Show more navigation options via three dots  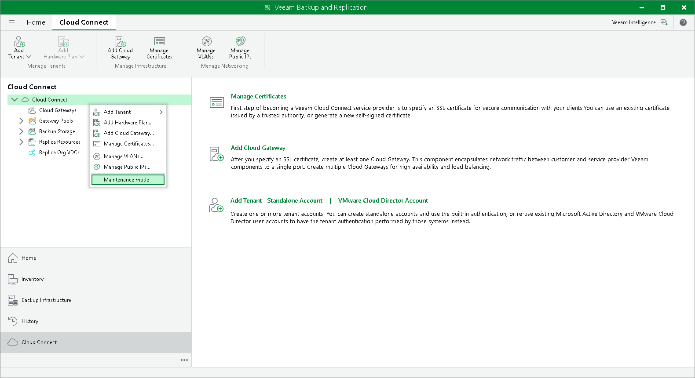(x=184, y=360)
